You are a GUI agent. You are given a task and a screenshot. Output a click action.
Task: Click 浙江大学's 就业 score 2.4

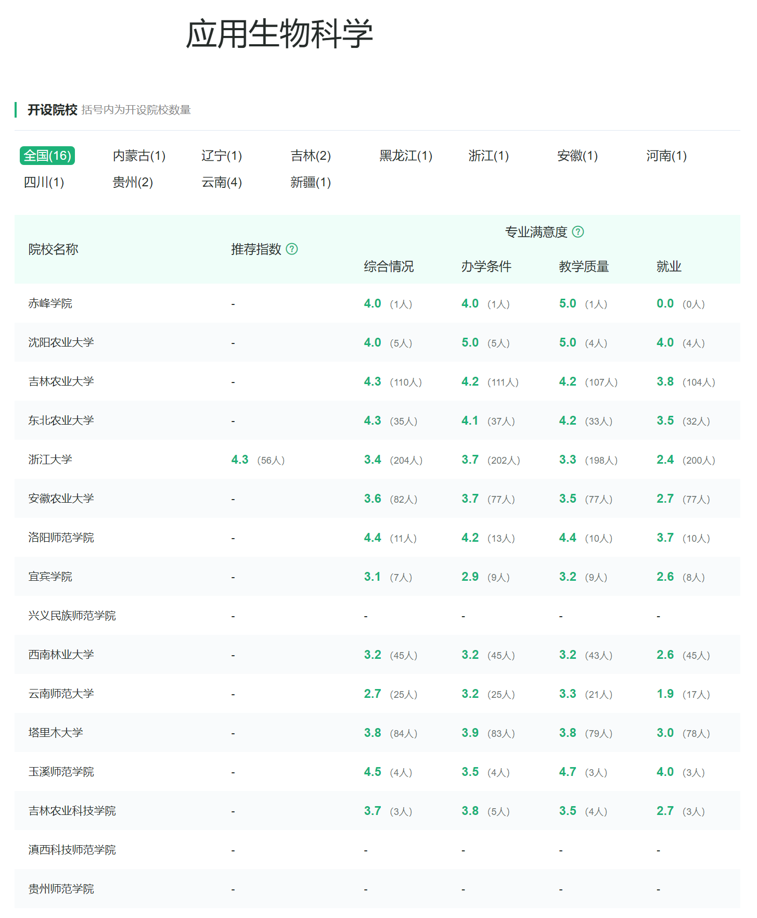pyautogui.click(x=665, y=460)
